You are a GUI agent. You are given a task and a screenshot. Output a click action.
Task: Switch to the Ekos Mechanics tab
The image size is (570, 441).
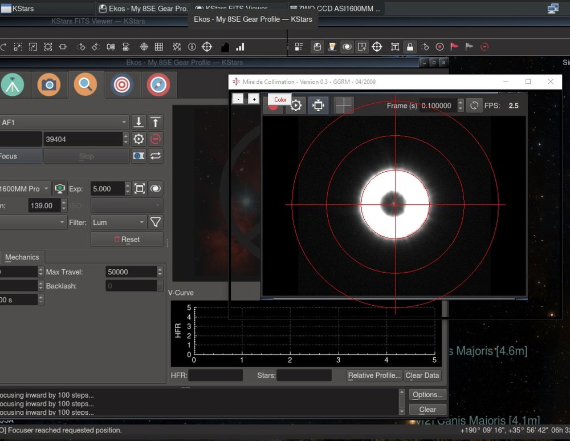[x=22, y=257]
